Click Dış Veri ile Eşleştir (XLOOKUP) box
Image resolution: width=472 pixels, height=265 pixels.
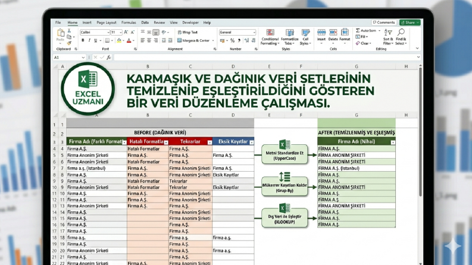(x=285, y=218)
